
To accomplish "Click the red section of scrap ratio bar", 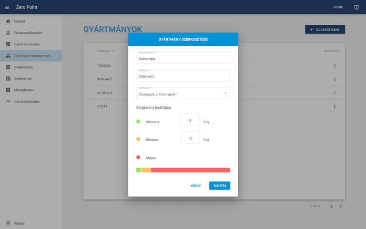I will tap(190, 170).
